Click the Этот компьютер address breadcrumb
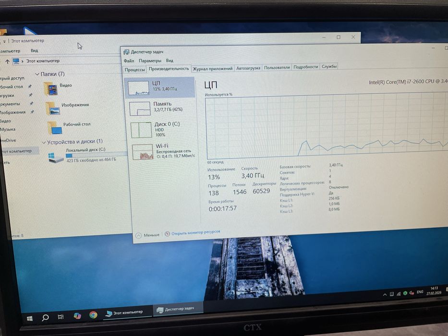The width and height of the screenshot is (448, 336). pos(43,61)
